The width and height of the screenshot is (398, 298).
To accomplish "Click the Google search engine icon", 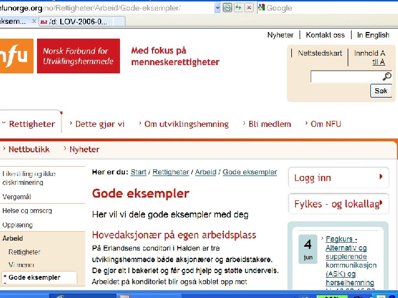I will (261, 8).
